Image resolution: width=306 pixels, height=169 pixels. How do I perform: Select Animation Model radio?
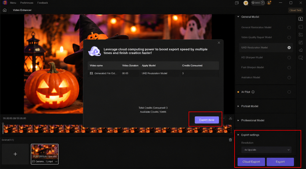(x=289, y=78)
